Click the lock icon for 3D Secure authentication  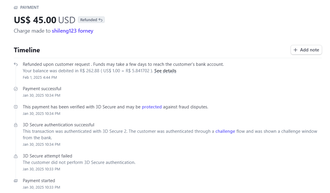[x=16, y=125]
